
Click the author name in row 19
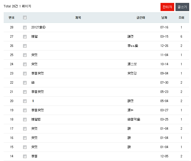pyautogui.click(x=131, y=110)
